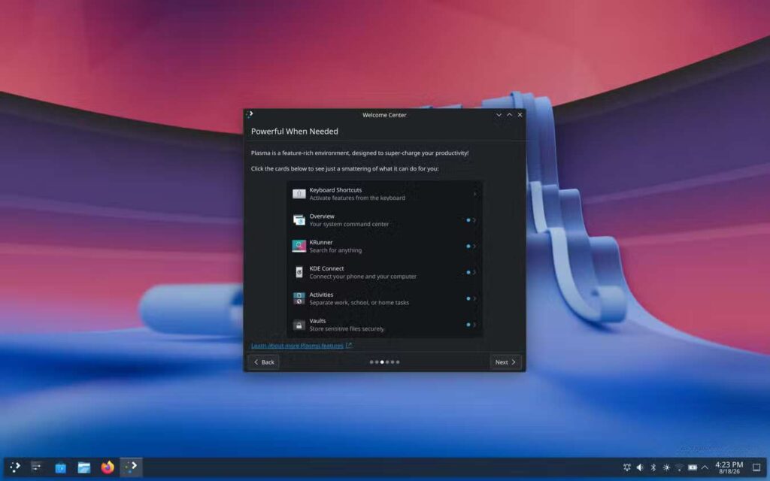Open the battery status tray icon

693,467
